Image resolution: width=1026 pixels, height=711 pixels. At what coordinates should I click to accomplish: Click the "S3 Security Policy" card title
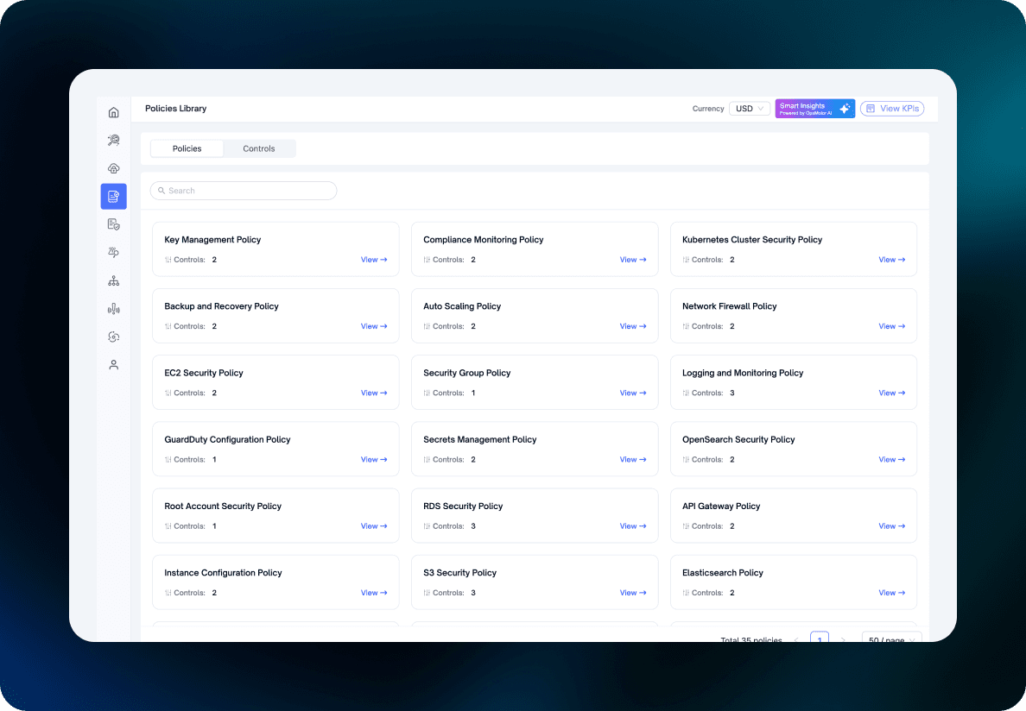click(460, 573)
